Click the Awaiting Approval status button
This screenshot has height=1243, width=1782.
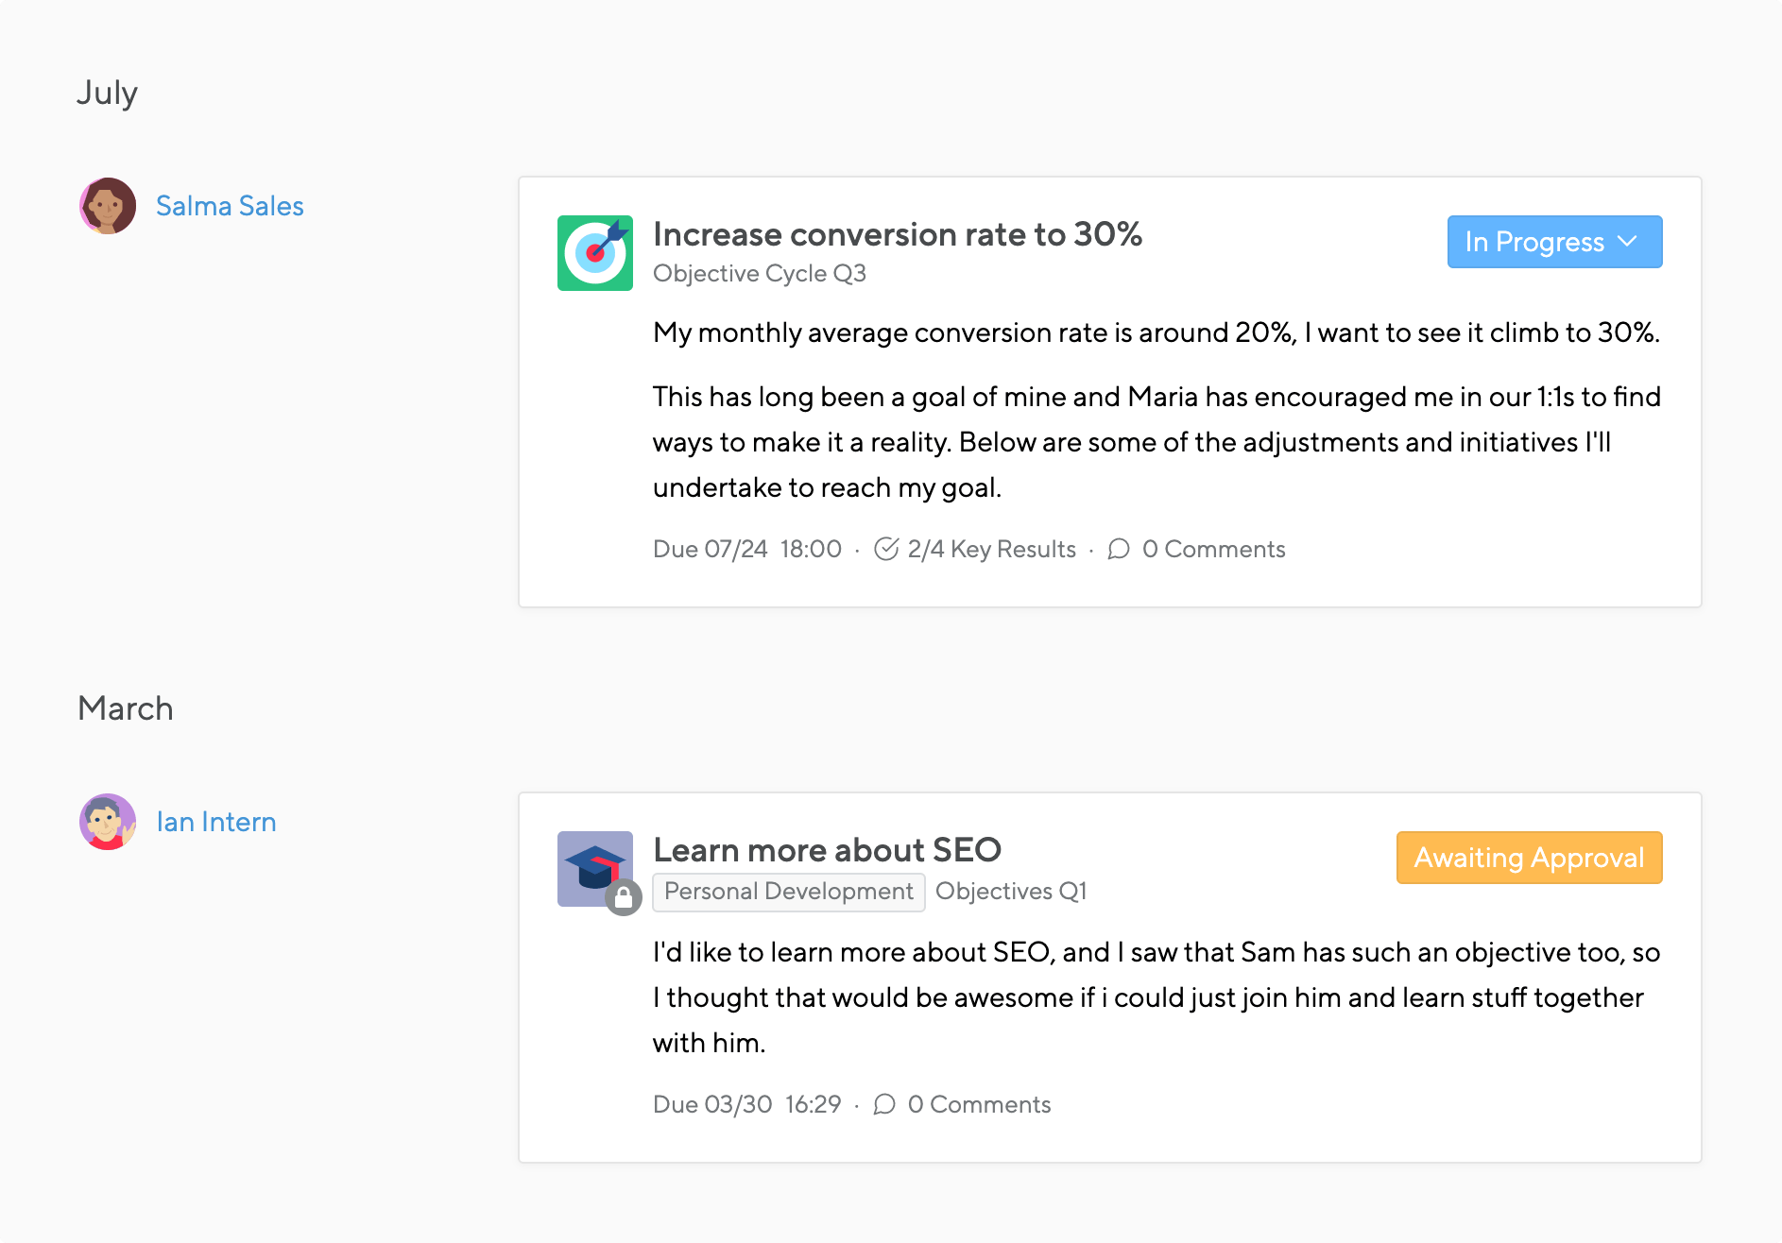tap(1529, 858)
